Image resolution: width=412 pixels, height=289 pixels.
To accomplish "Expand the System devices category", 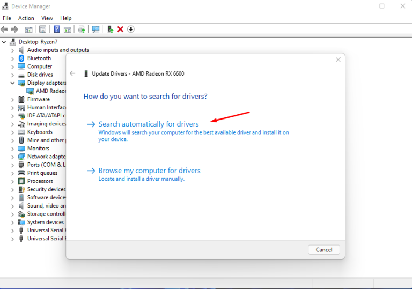I will coord(12,223).
